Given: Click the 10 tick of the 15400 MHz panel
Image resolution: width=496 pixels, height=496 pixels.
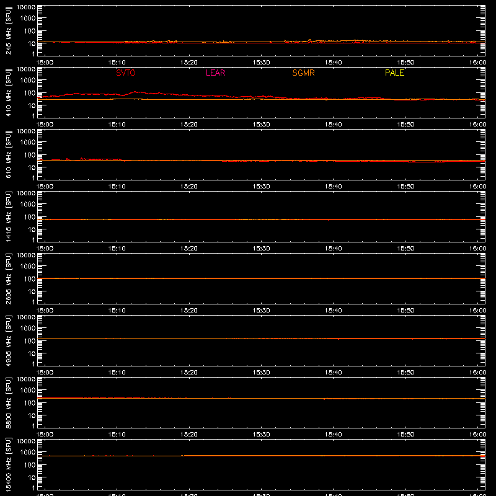Looking at the screenshot, I should coord(32,477).
